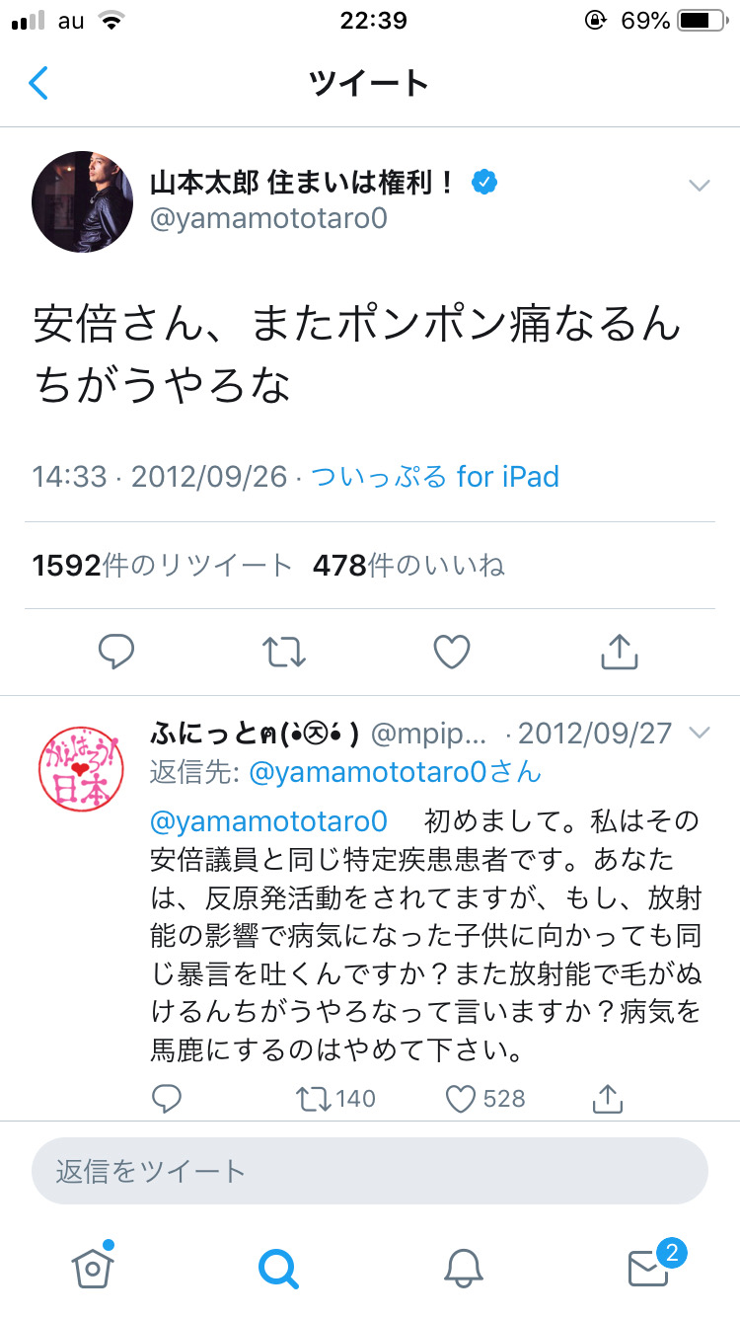This screenshot has height=1317, width=740.
Task: Retweet the reply with 140 retweets
Action: click(335, 1098)
